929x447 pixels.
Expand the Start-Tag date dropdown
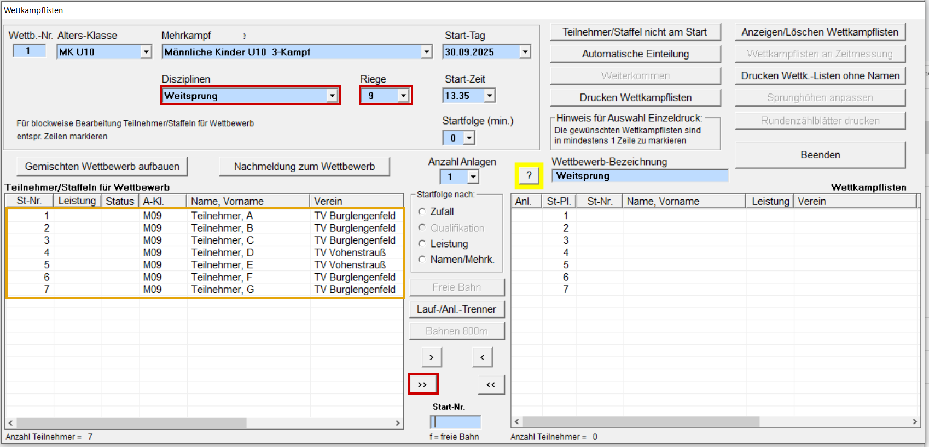point(525,52)
